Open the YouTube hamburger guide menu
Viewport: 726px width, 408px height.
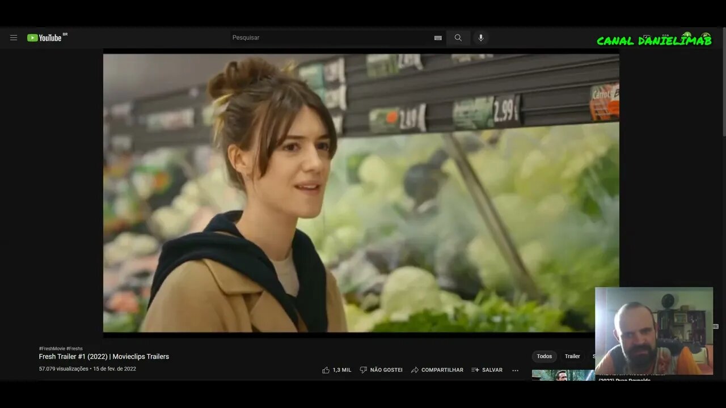[14, 38]
